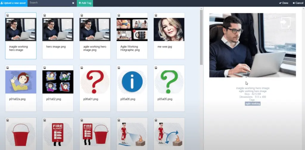
Task: Select the p05a05.png green question mark
Action: click(x=169, y=82)
